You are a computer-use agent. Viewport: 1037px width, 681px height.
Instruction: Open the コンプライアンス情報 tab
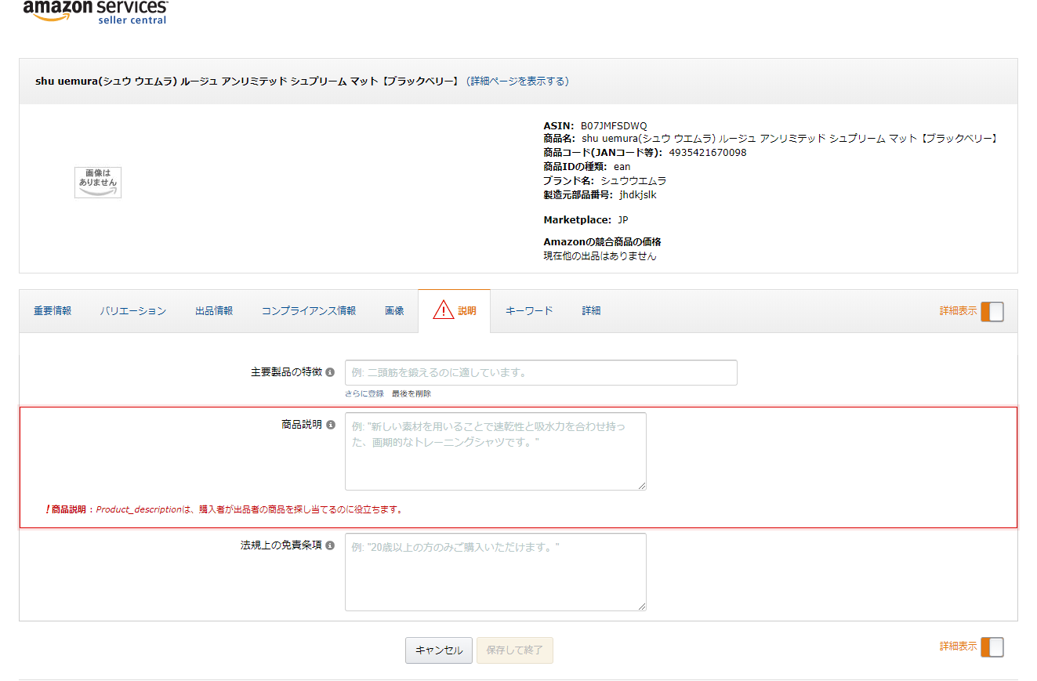(309, 311)
